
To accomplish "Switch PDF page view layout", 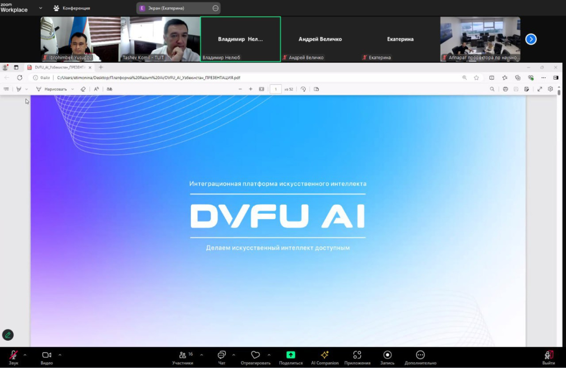I will [x=316, y=89].
